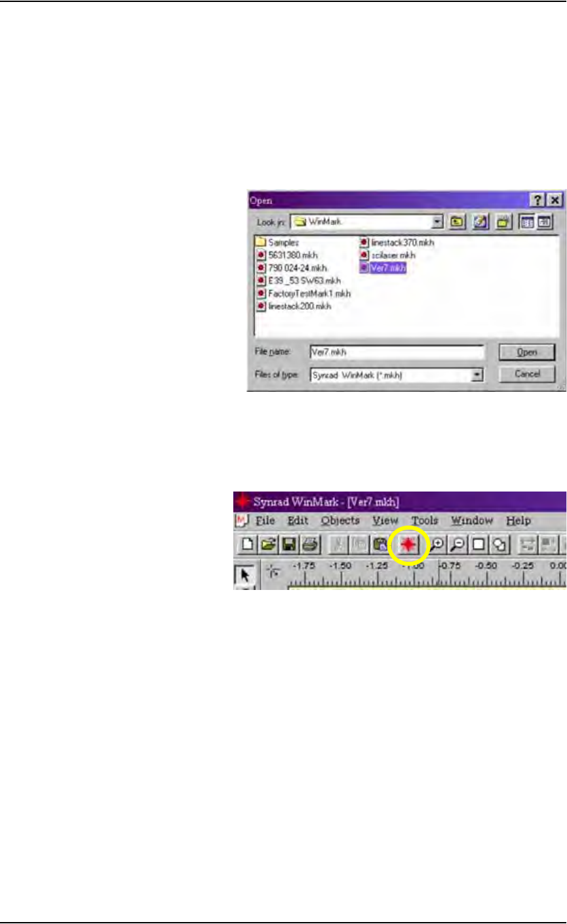Open the View menu
Viewport: 567px width, 924px height.
385,521
